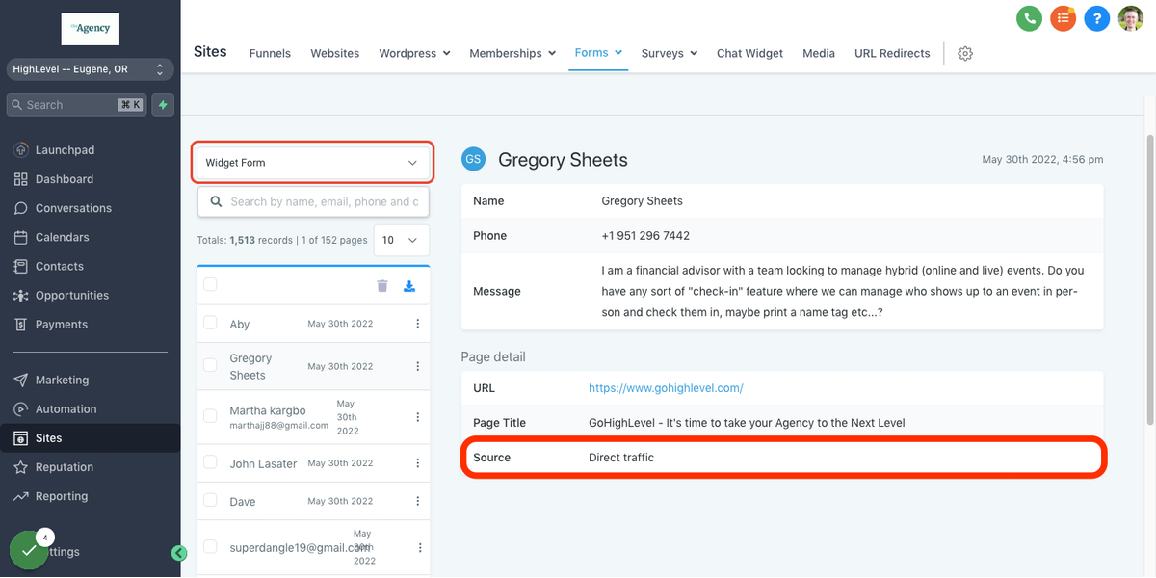This screenshot has width=1156, height=578.
Task: Expand the Forms dropdown menu
Action: point(598,53)
